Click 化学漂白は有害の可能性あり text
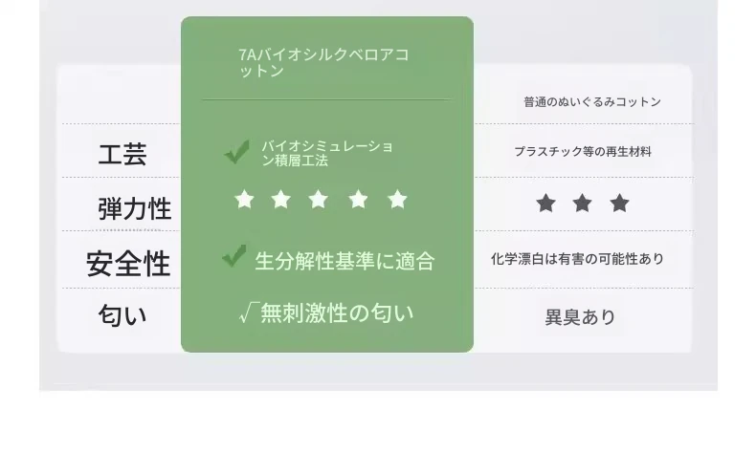The image size is (756, 452). coord(578,259)
